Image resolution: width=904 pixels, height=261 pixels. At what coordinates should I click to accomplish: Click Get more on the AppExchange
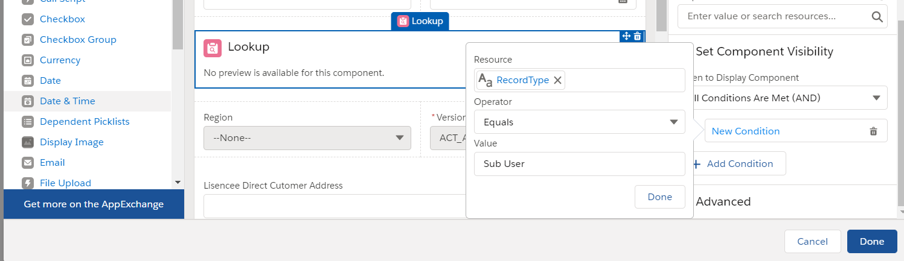[x=94, y=204]
